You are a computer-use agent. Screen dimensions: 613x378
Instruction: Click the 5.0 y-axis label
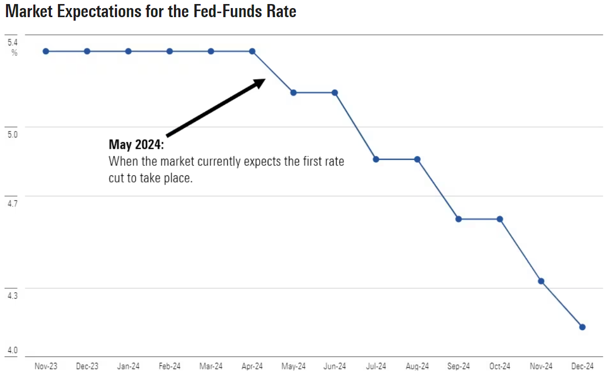click(x=13, y=135)
